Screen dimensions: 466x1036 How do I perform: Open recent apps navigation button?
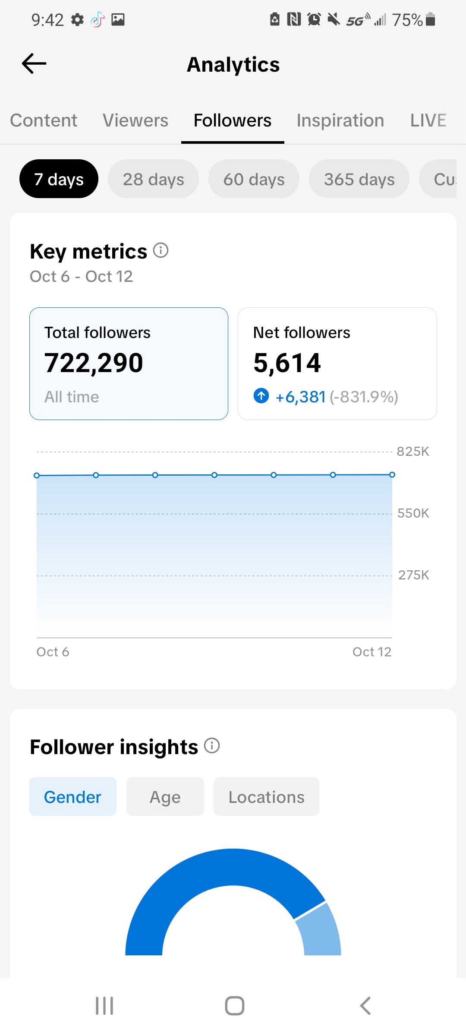point(104,1006)
